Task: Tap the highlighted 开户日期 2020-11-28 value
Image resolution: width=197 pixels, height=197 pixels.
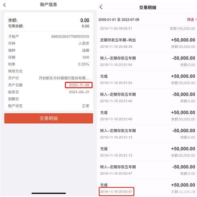Action: [79, 85]
